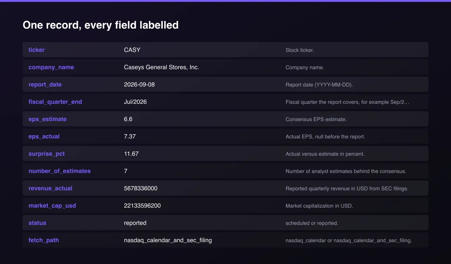The height and width of the screenshot is (264, 451).
Task: Click the 'eps_actual' field label
Action: (x=44, y=137)
